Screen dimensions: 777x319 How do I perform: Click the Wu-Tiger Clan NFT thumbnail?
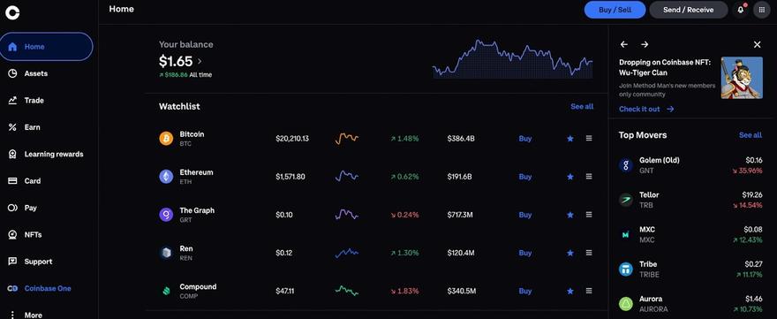742,78
